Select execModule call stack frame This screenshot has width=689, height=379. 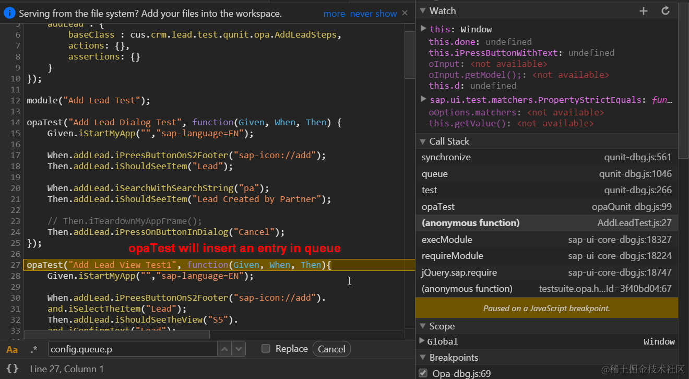click(x=547, y=240)
